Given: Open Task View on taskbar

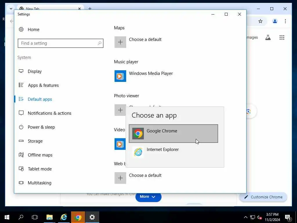Looking at the screenshot, I should coord(35,217).
